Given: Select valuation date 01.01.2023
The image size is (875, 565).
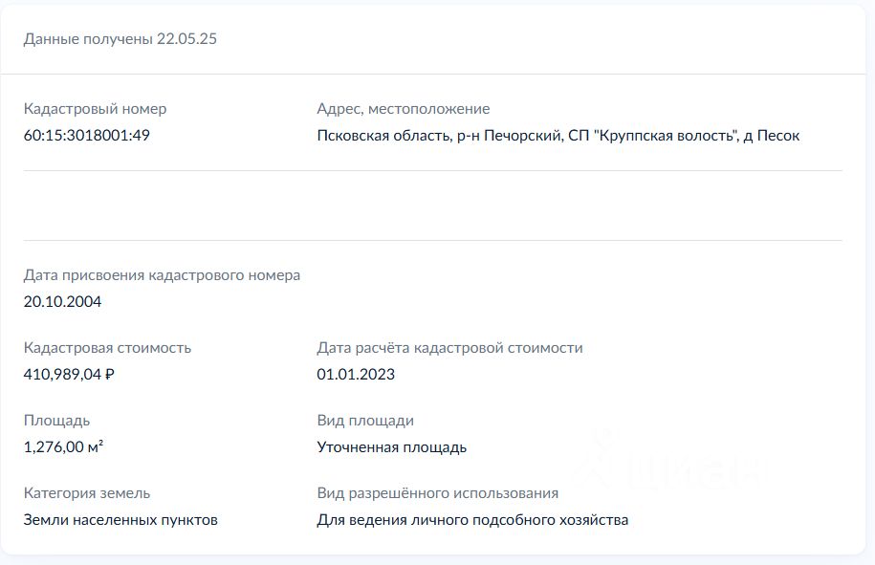Looking at the screenshot, I should point(356,374).
